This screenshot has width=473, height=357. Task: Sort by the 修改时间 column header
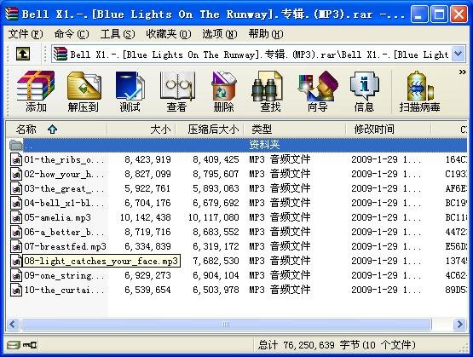coord(389,130)
